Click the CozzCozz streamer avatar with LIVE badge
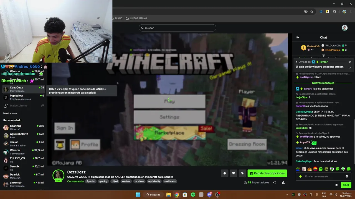The height and width of the screenshot is (199, 355). [59, 176]
